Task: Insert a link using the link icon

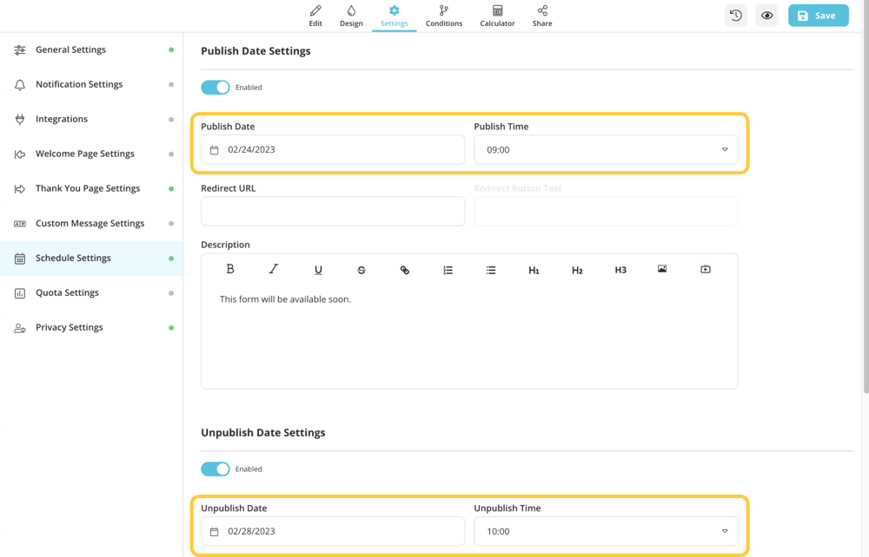Action: pyautogui.click(x=404, y=270)
